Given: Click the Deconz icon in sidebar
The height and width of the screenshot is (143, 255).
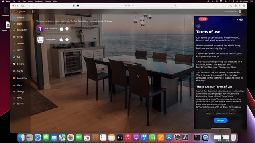Looking at the screenshot, I should pos(14,64).
